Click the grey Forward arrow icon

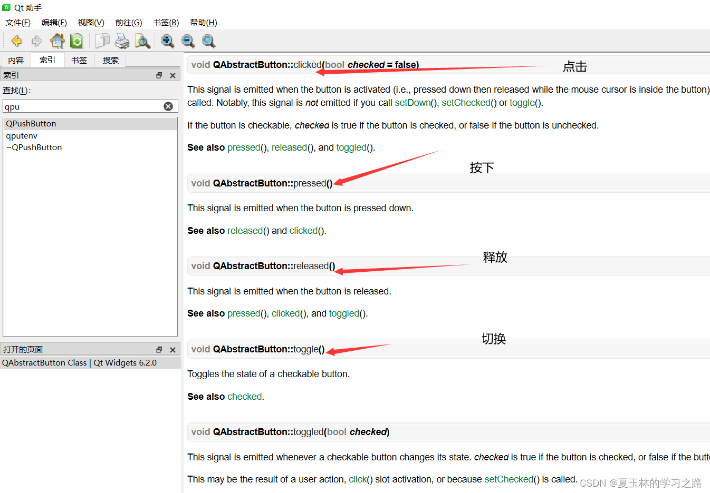pyautogui.click(x=36, y=41)
